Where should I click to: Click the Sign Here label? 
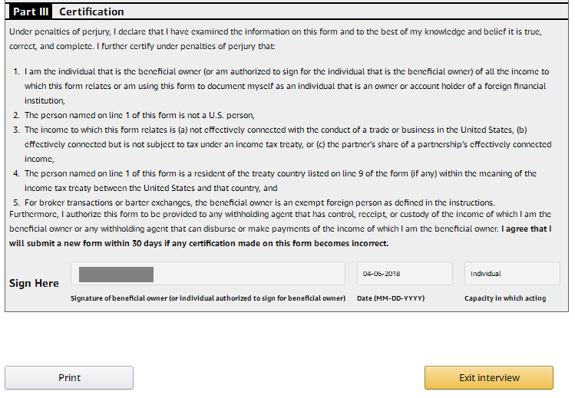pos(34,283)
